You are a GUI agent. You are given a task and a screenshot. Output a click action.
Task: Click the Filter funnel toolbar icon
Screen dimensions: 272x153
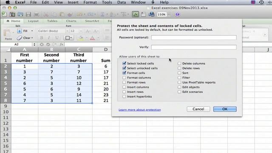pyautogui.click(x=123, y=14)
